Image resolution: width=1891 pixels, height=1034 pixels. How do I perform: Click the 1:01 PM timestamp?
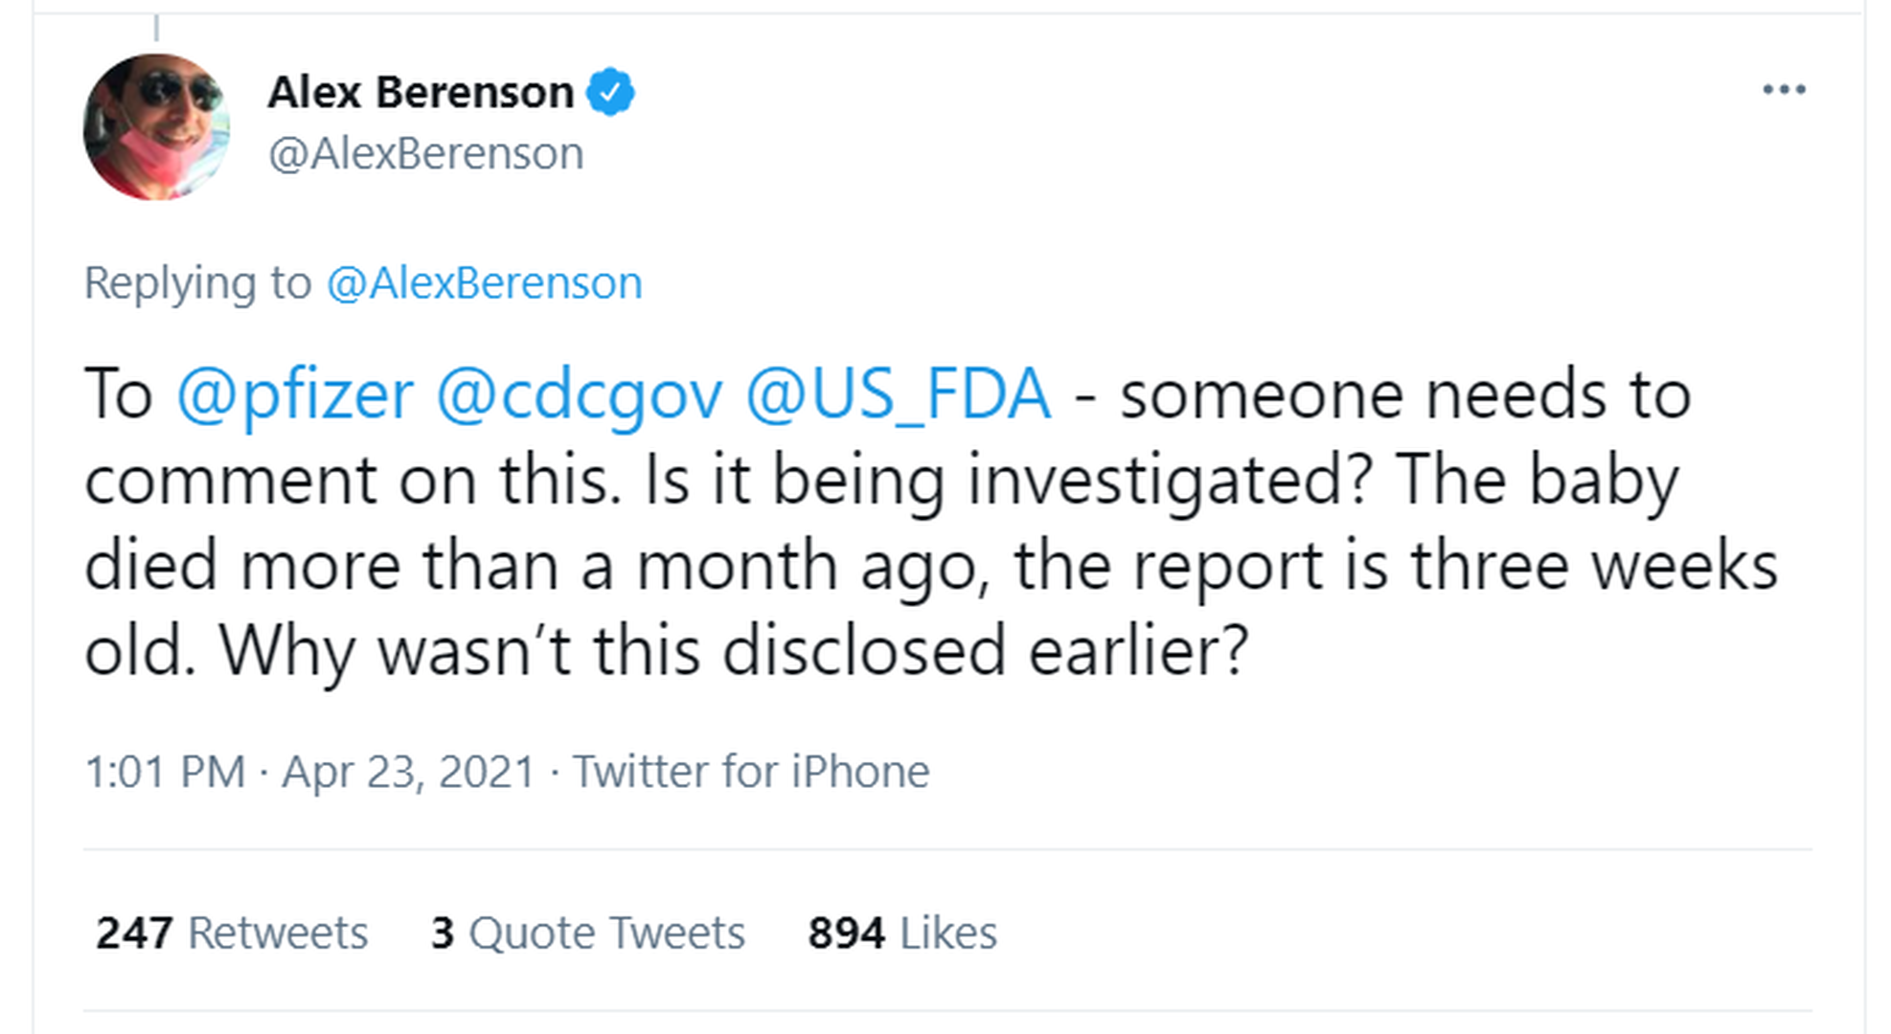tap(165, 772)
